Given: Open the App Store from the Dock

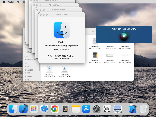Looking at the screenshot, I should pos(86,109).
